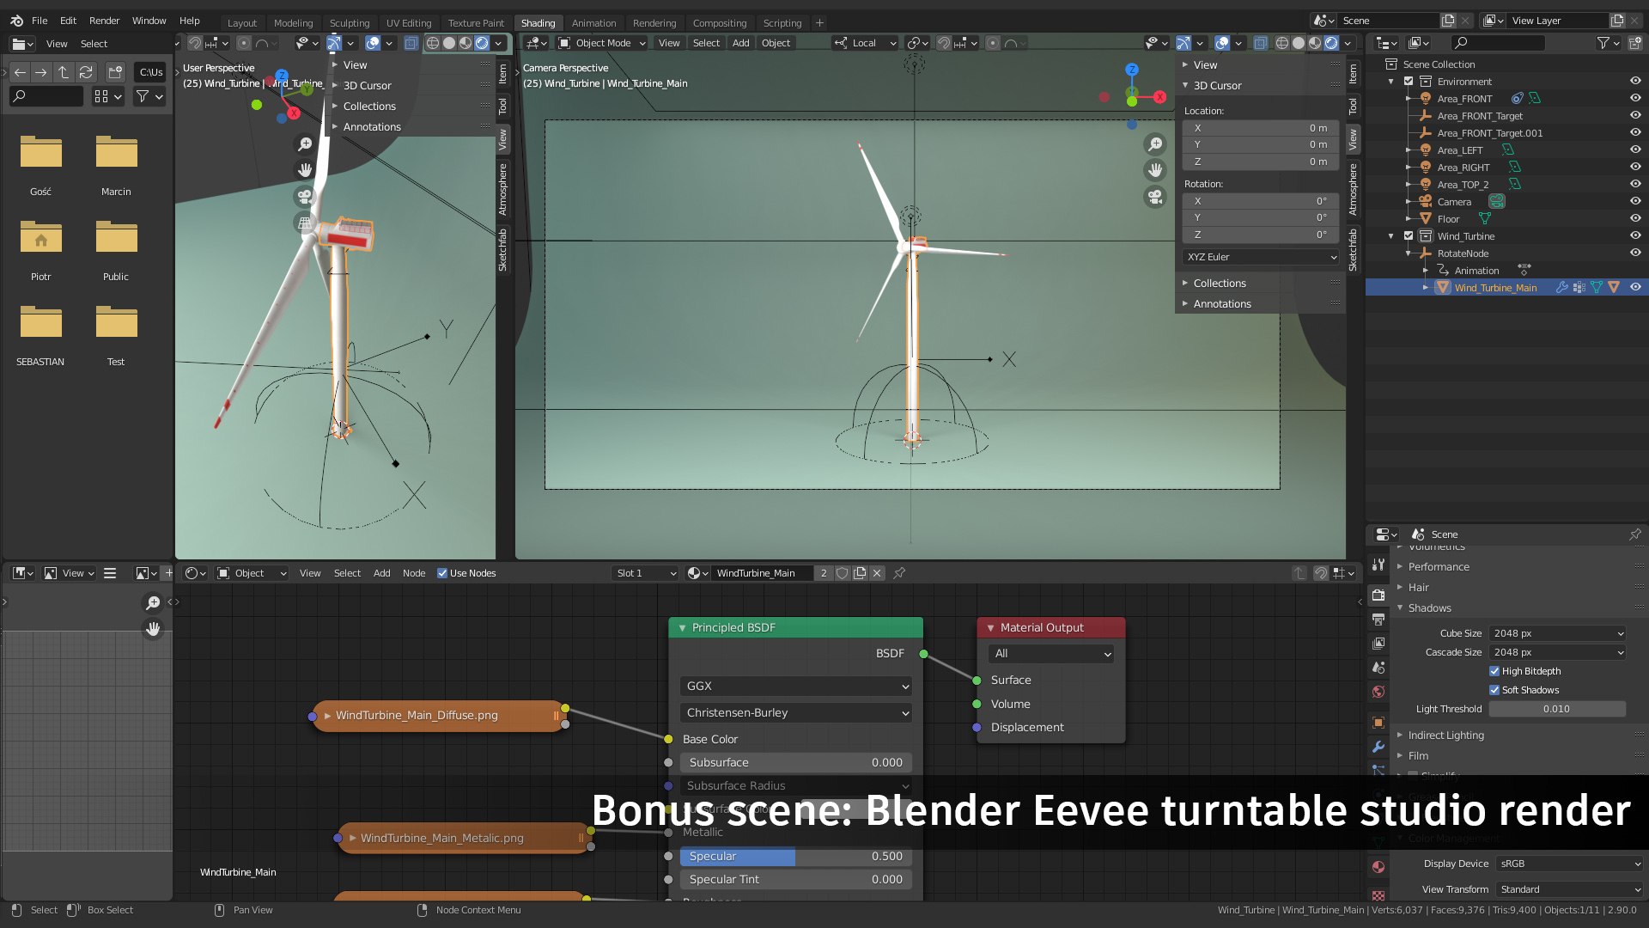
Task: Open View Transform Standard dropdown
Action: tap(1569, 889)
